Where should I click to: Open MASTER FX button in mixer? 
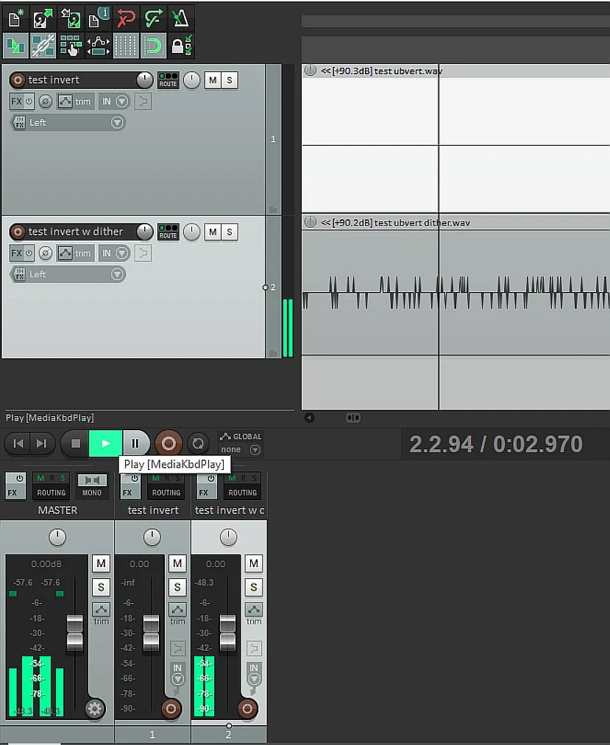click(x=15, y=485)
